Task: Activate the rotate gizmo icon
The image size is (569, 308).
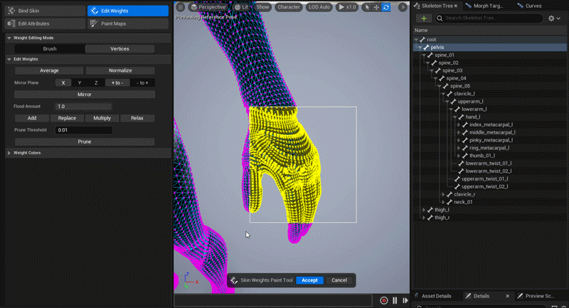Action: click(386, 7)
